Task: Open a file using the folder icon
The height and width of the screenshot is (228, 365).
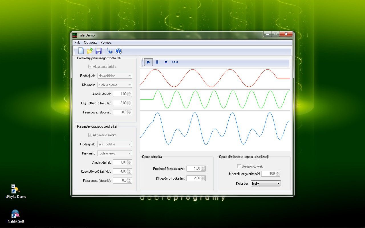Action: click(x=90, y=51)
